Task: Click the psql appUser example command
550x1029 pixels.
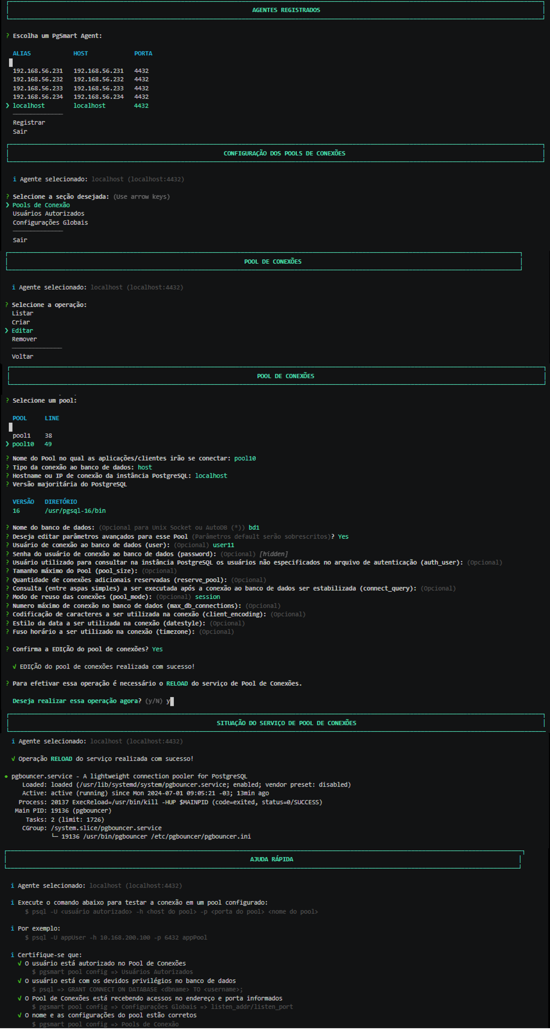Action: point(116,937)
